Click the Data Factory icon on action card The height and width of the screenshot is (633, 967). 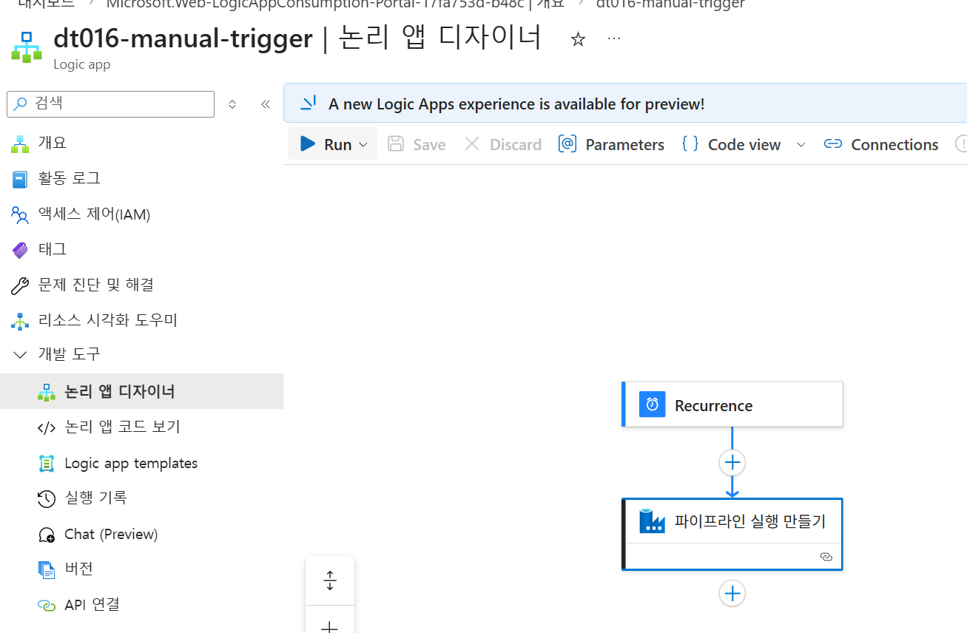pos(653,521)
